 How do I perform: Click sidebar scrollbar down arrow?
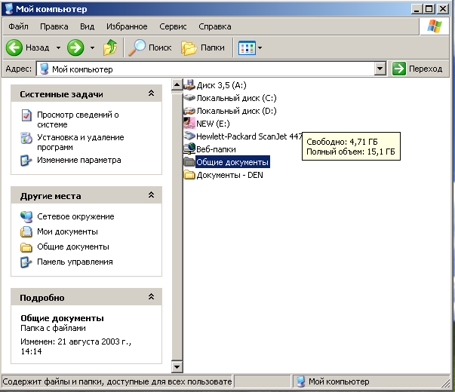click(177, 367)
